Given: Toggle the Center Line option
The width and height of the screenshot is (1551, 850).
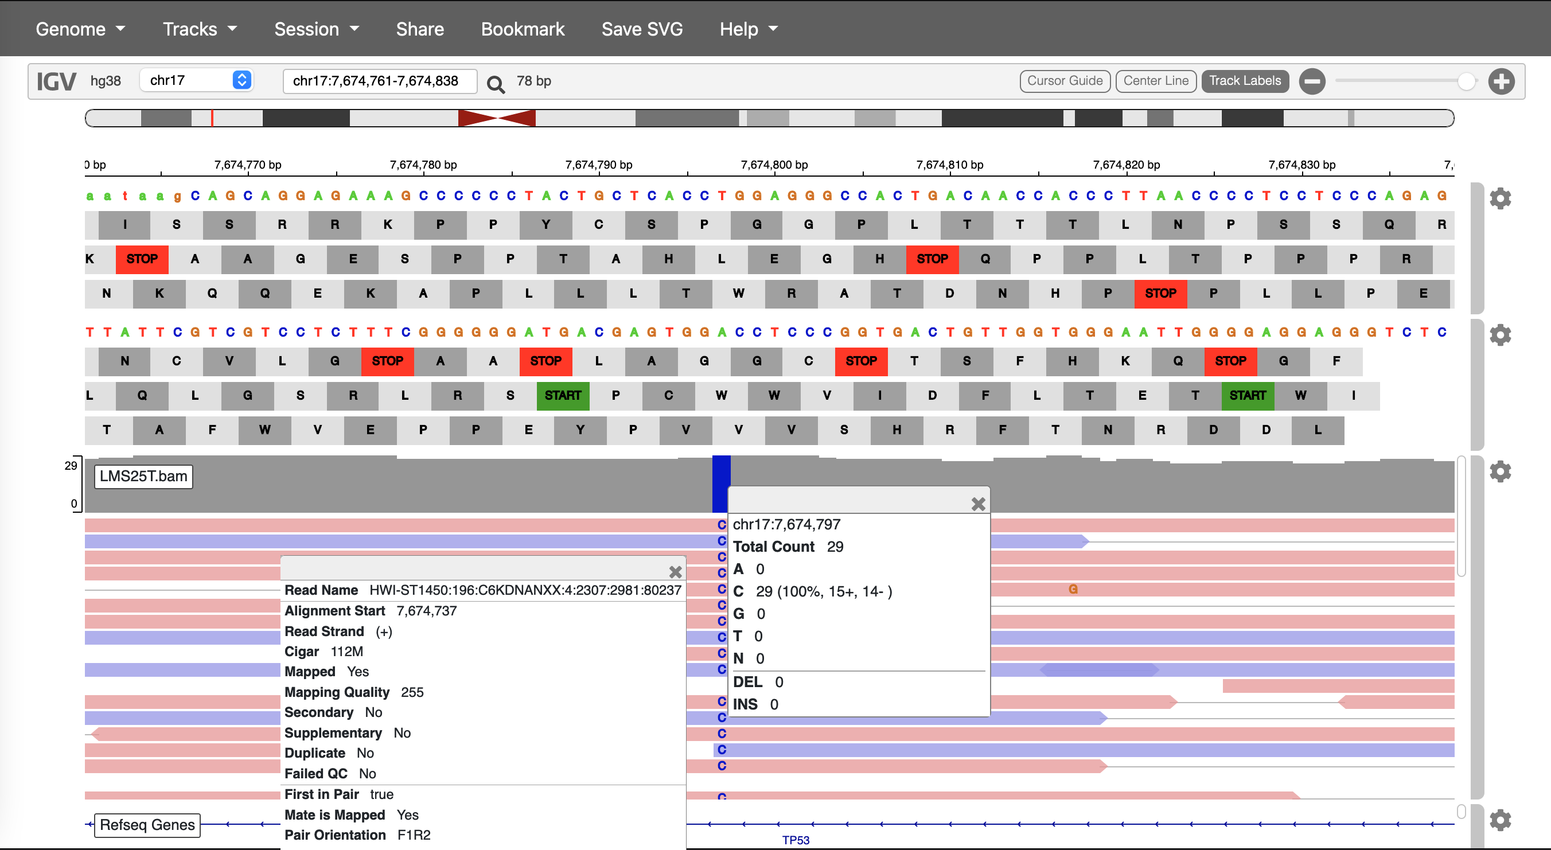Looking at the screenshot, I should click(1155, 81).
